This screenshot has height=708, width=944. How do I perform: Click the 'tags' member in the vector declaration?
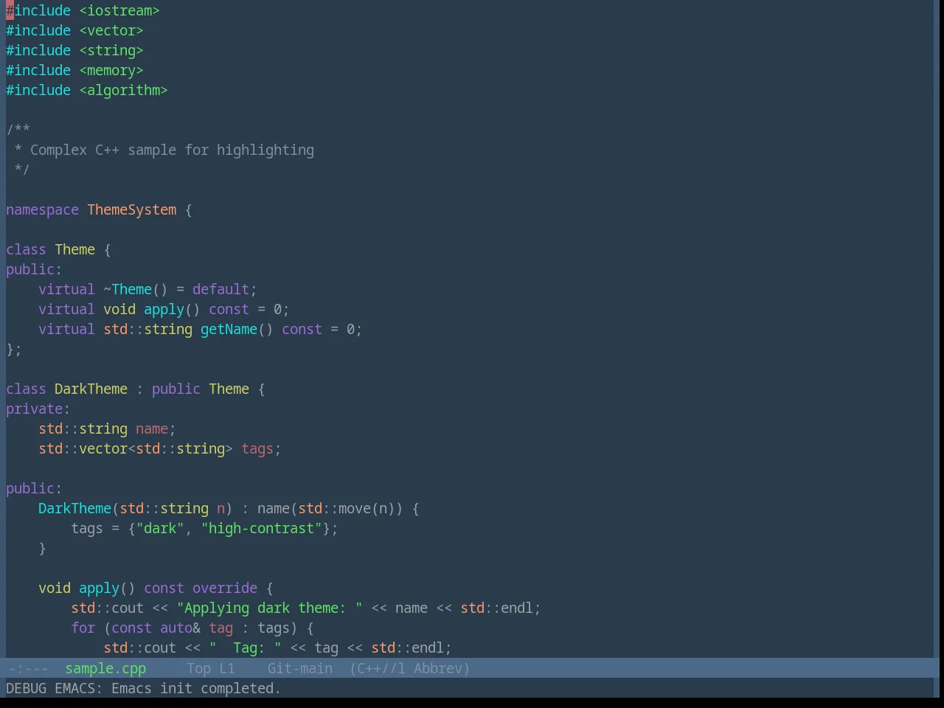coord(257,449)
